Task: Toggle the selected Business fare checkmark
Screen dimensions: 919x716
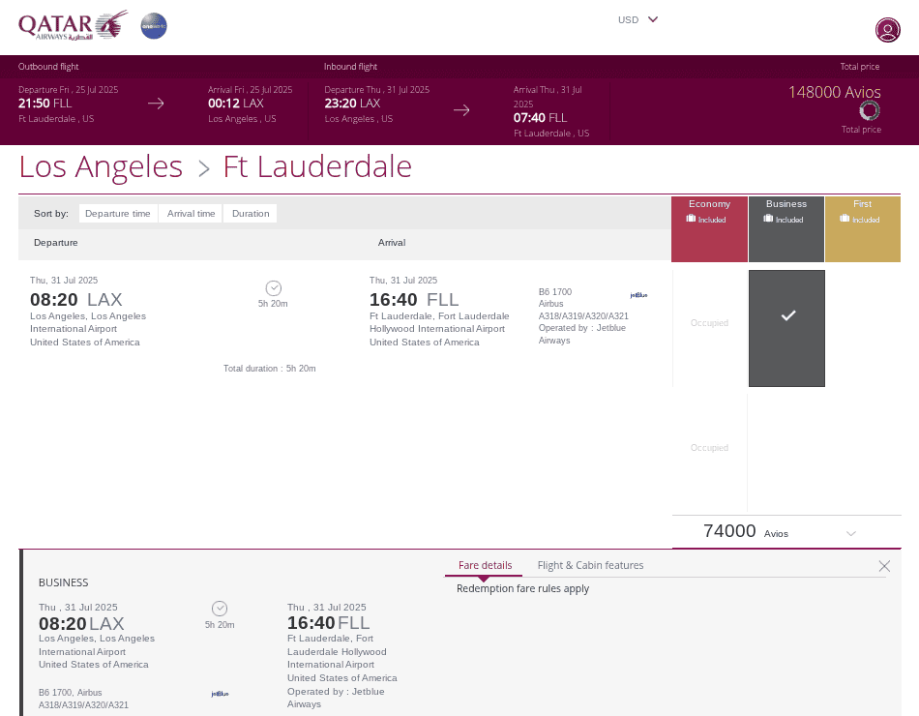Action: [787, 316]
